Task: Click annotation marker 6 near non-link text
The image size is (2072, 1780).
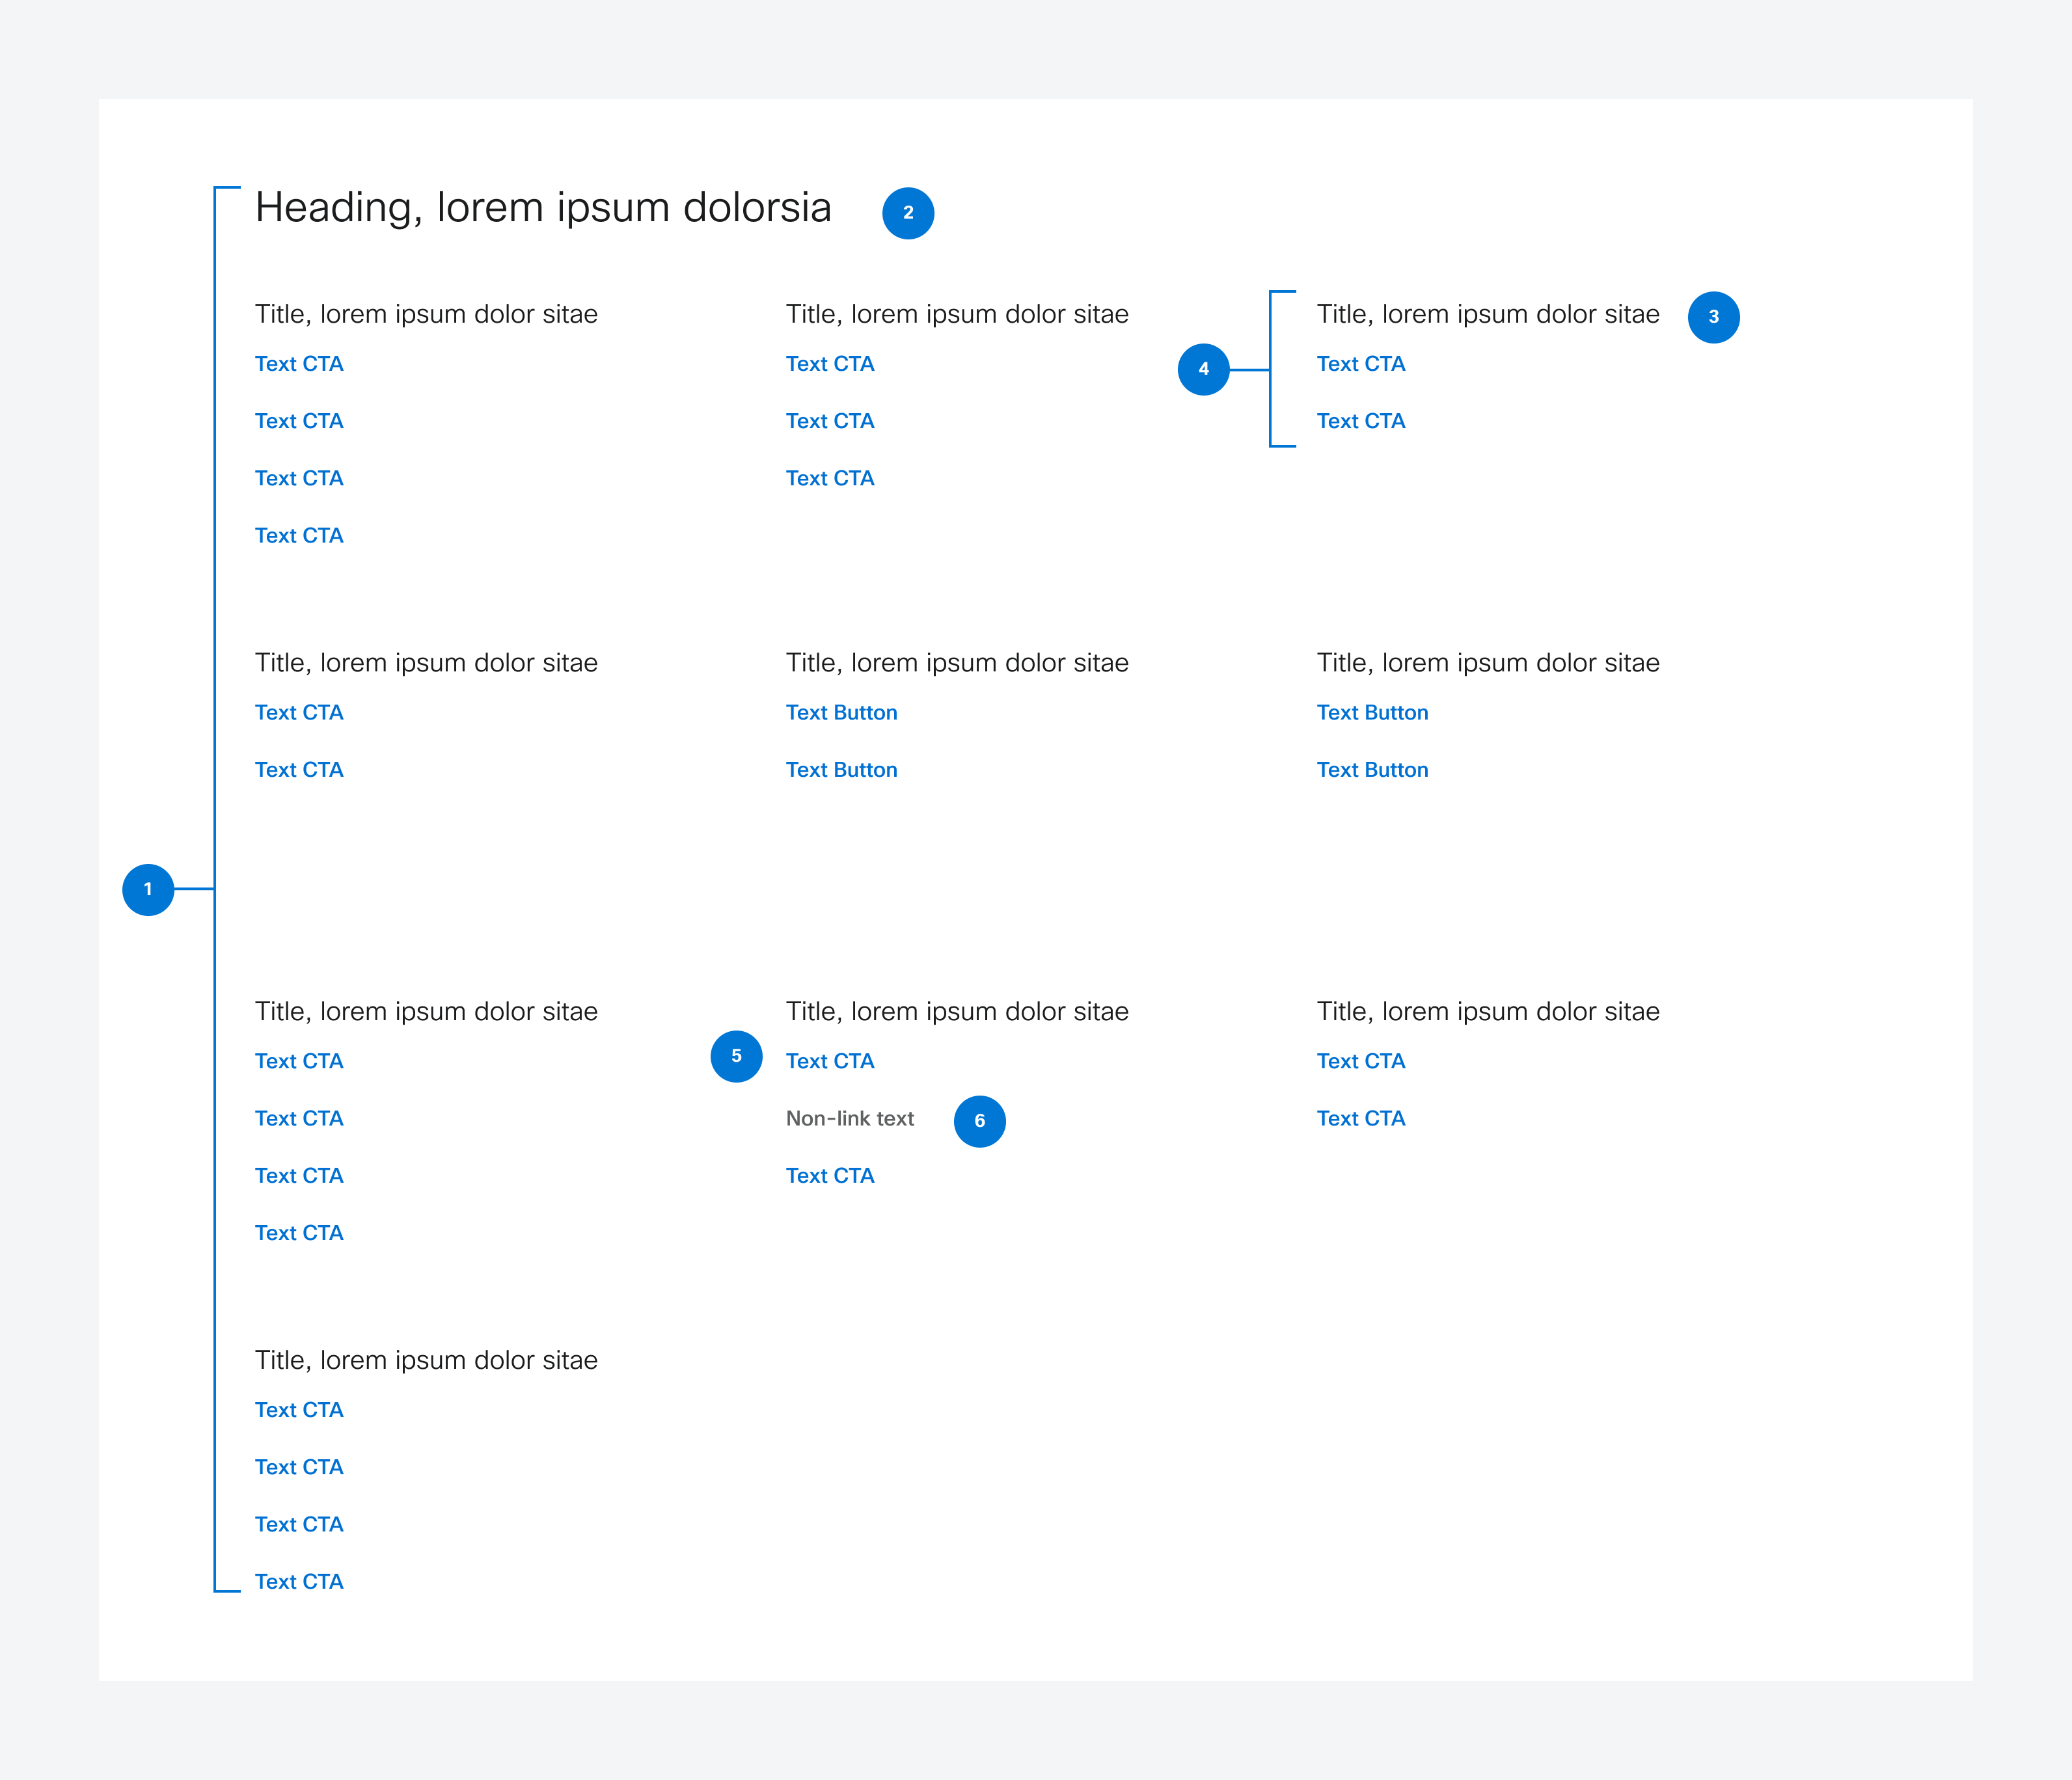Action: point(979,1121)
